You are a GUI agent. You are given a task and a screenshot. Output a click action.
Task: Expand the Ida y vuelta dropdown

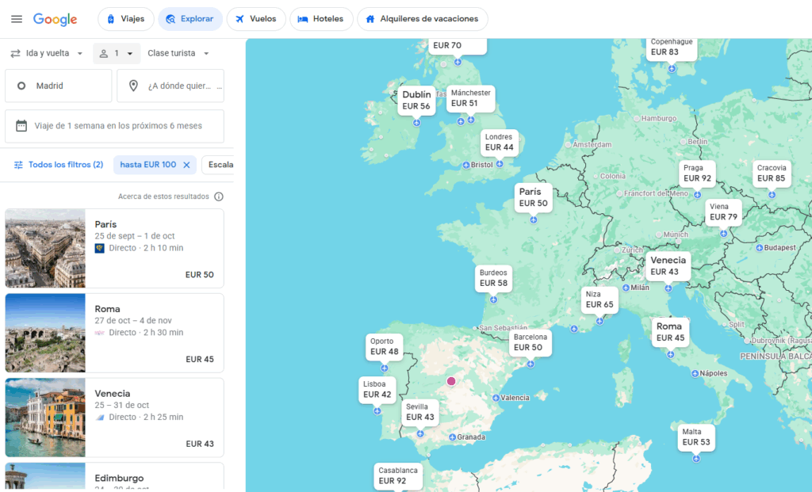click(47, 53)
